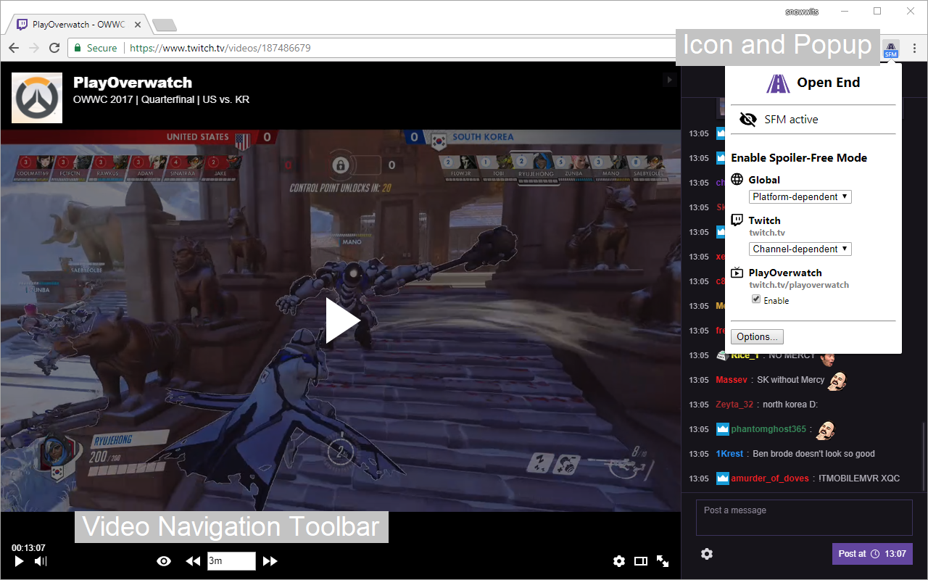Click the 00:13:07 timestamp above play button
Screen dimensions: 928x580
(x=28, y=548)
